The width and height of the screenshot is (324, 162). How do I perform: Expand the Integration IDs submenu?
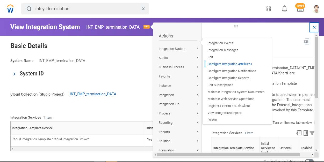[179, 104]
